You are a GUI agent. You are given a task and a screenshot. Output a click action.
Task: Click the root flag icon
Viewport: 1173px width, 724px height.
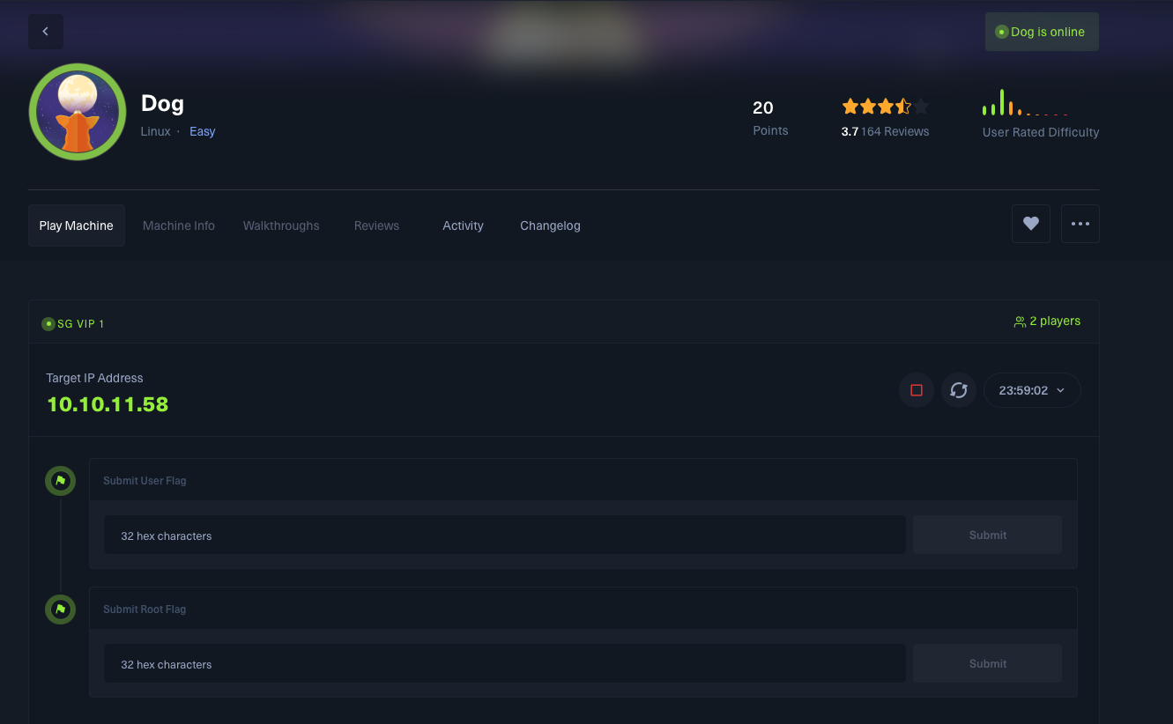pos(60,609)
